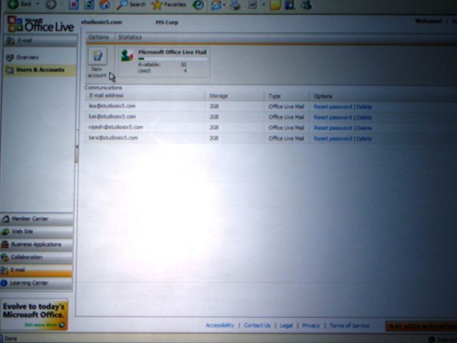Click the Microsoft Office Live Mail icon
This screenshot has width=457, height=343.
click(x=127, y=56)
